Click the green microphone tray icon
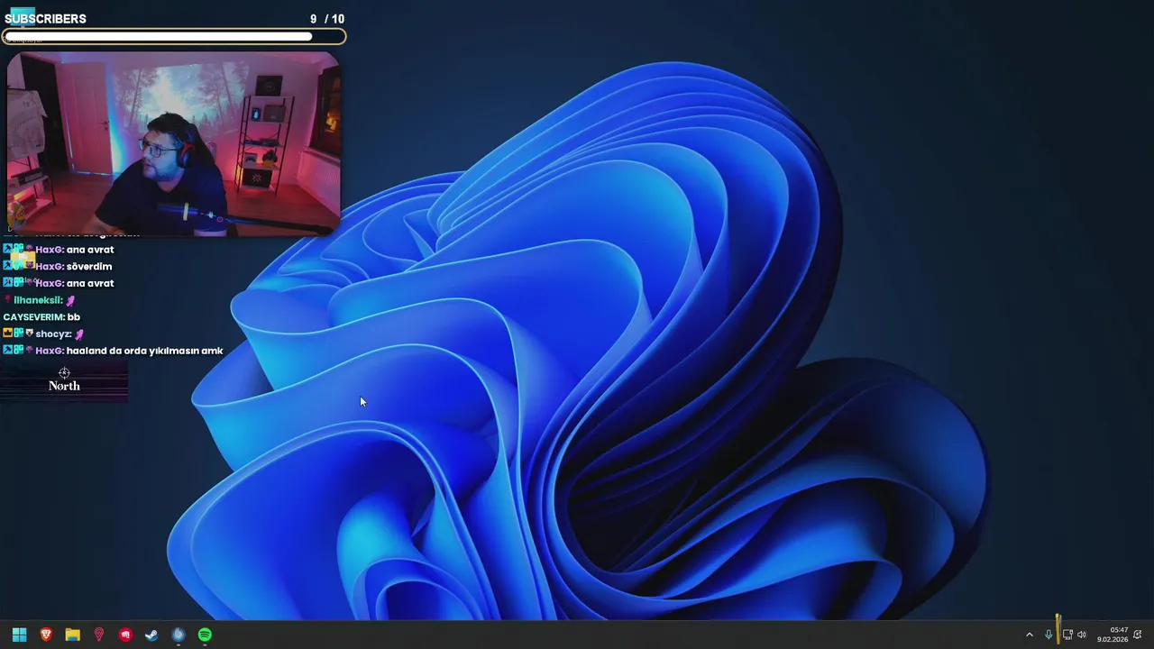Image resolution: width=1154 pixels, height=649 pixels. coord(1049,635)
